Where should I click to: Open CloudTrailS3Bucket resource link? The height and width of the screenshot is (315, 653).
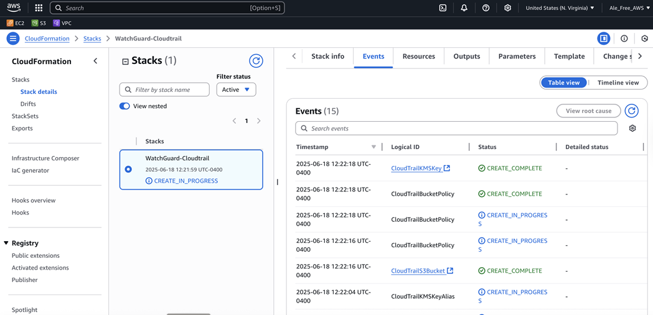coord(422,270)
